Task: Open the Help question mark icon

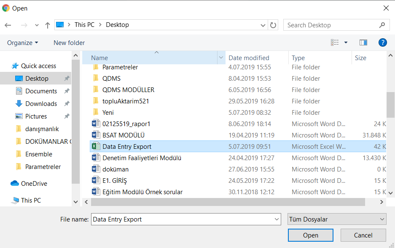Action: point(382,42)
